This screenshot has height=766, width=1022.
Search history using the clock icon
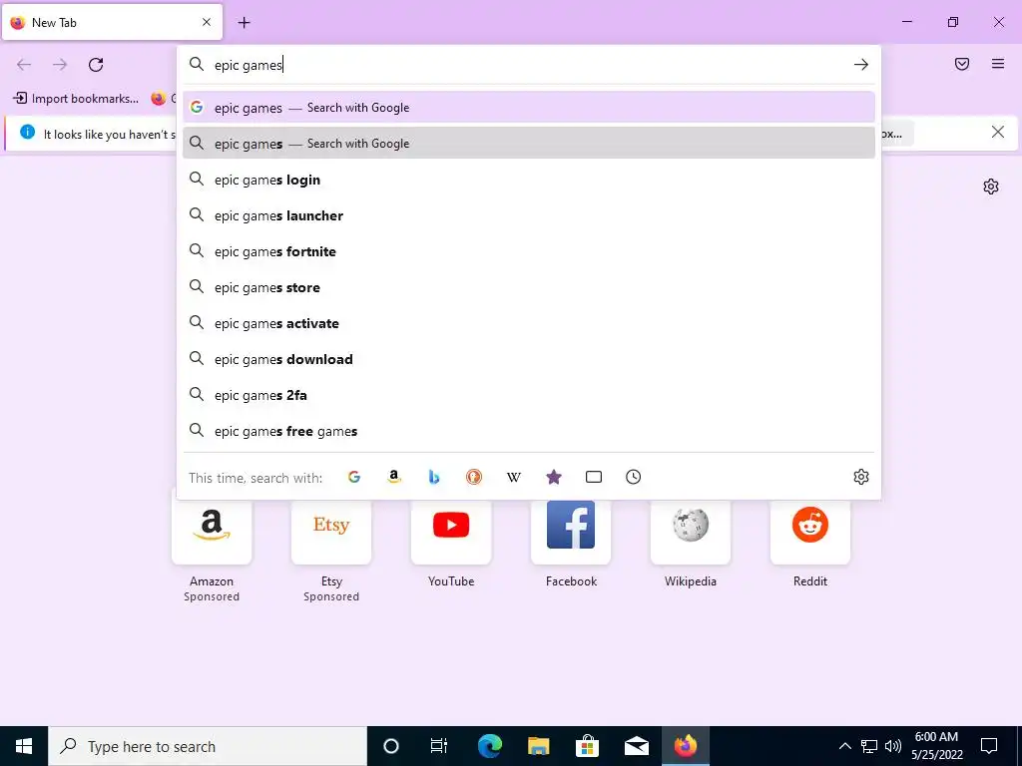(634, 477)
